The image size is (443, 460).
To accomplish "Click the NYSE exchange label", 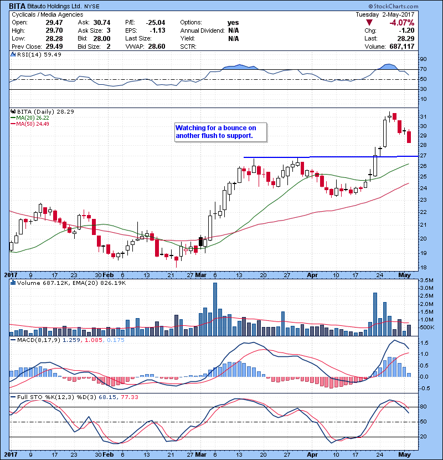I will 92,7.
